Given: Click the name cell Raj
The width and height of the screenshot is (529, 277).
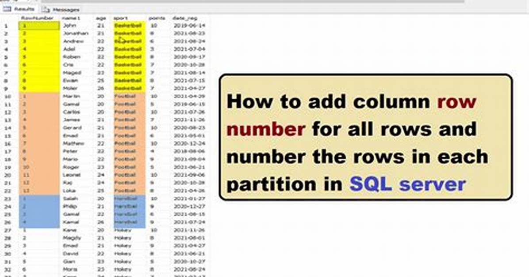Looking at the screenshot, I should click(68, 183).
